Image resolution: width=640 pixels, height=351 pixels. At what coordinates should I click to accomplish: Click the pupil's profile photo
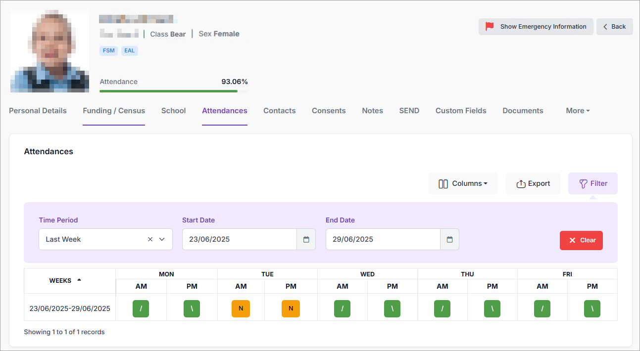point(49,51)
